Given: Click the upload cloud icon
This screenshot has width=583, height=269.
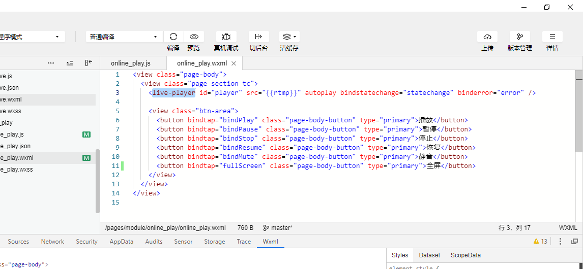Looking at the screenshot, I should pos(487,37).
